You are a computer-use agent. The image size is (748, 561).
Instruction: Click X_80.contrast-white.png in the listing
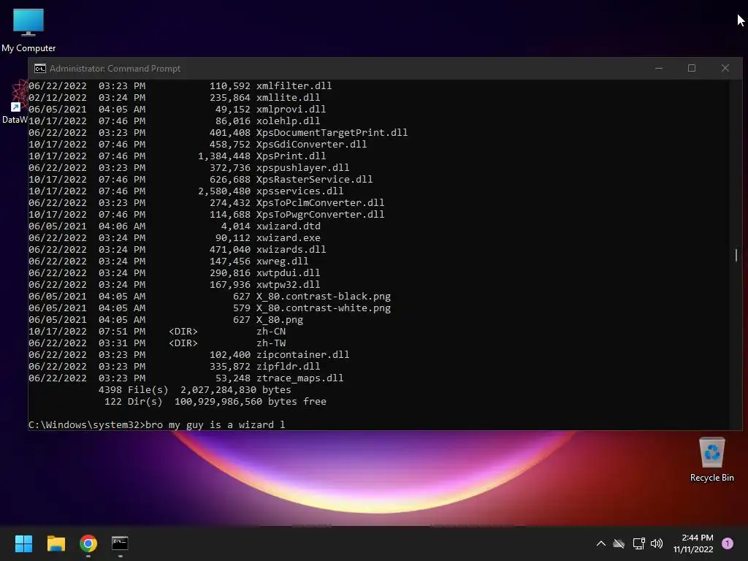click(x=324, y=308)
